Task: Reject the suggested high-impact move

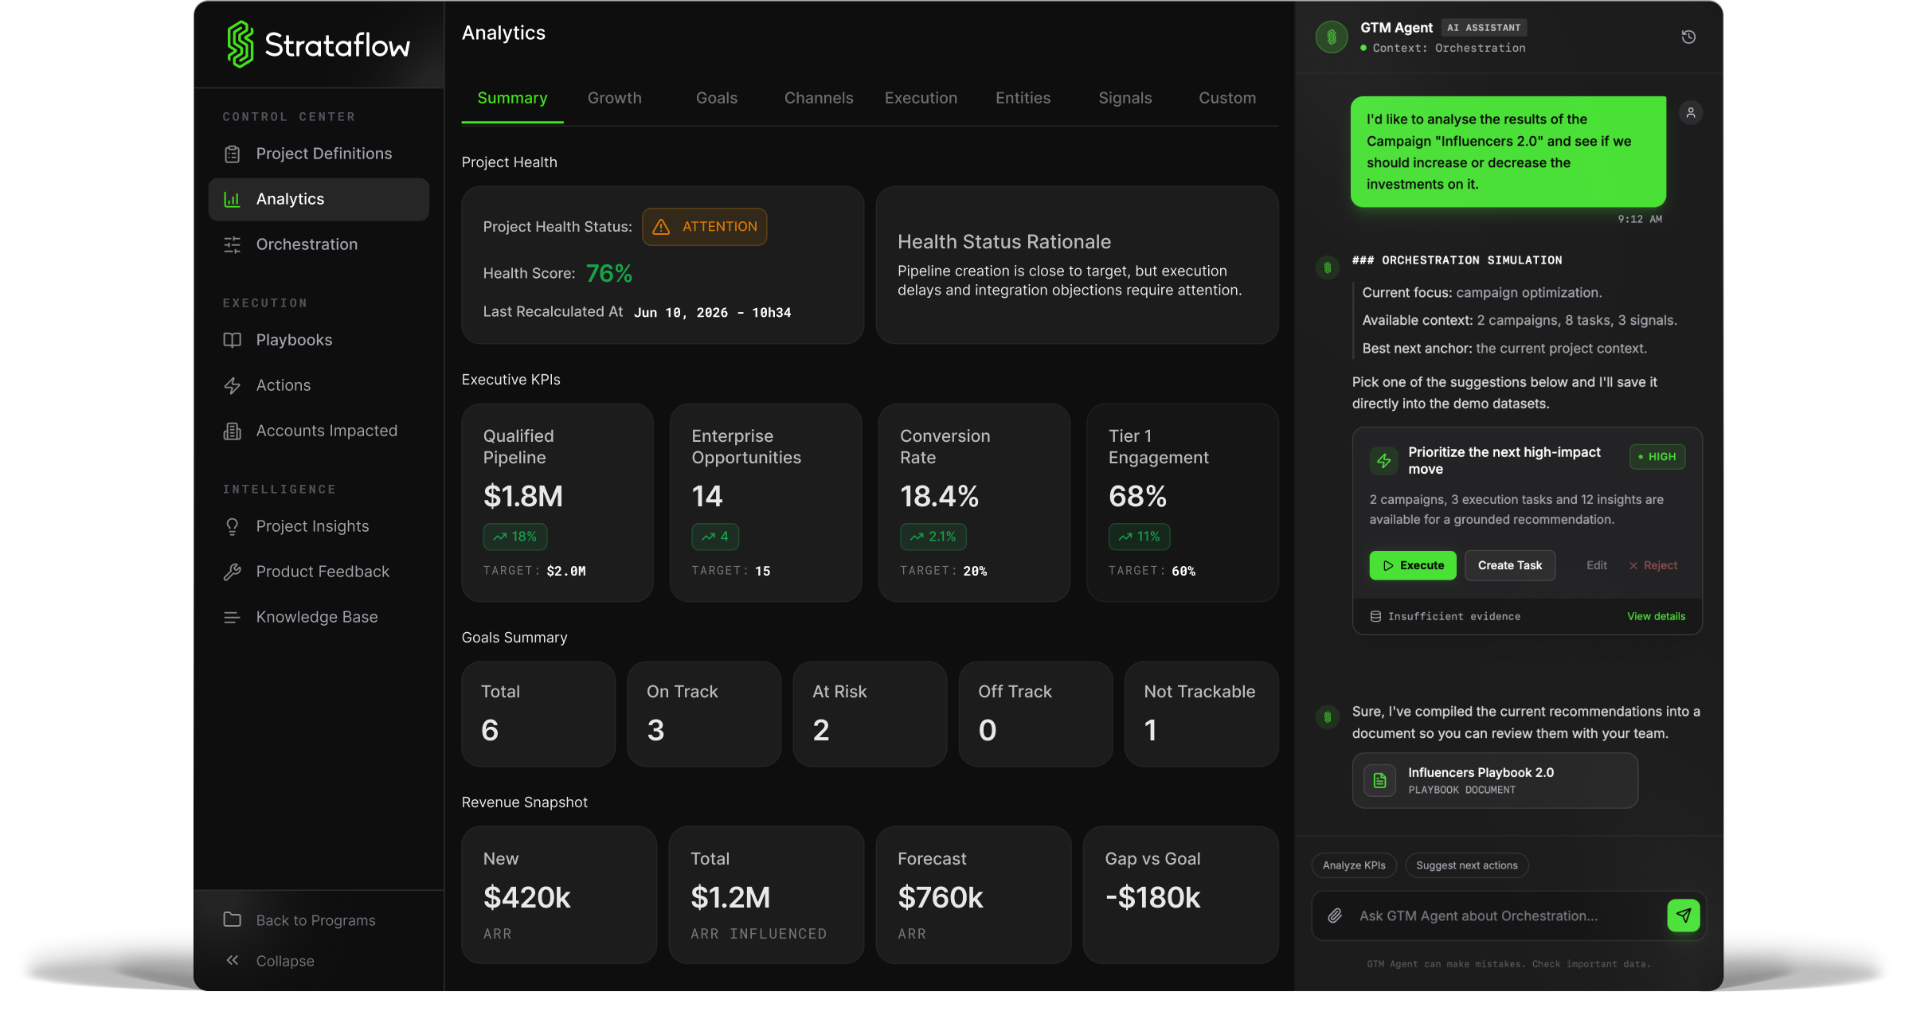Action: pos(1653,565)
